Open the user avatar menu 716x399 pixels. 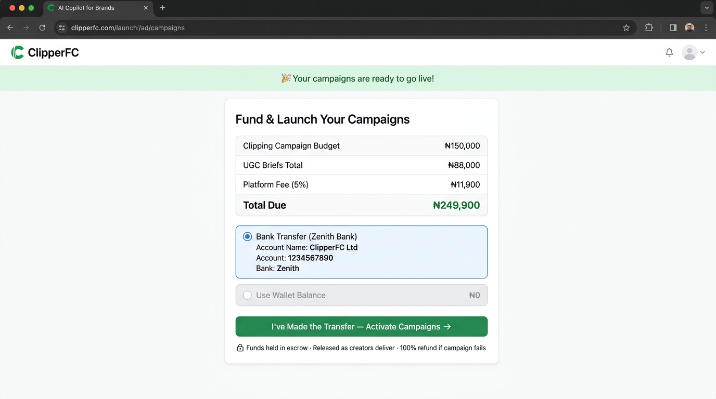(689, 52)
